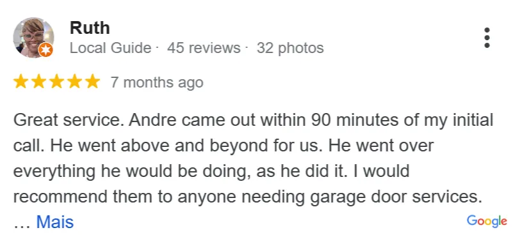Click the '7 months ago' timestamp
The image size is (522, 237).
point(157,82)
